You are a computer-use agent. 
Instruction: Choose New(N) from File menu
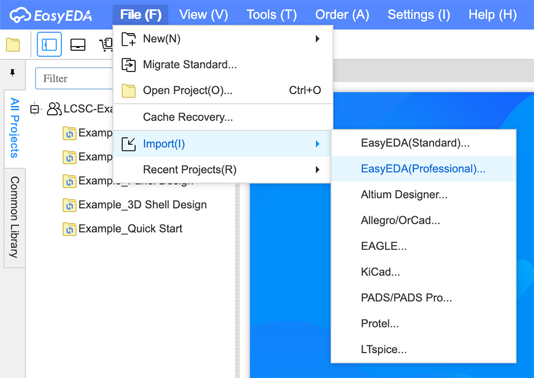[x=223, y=39]
